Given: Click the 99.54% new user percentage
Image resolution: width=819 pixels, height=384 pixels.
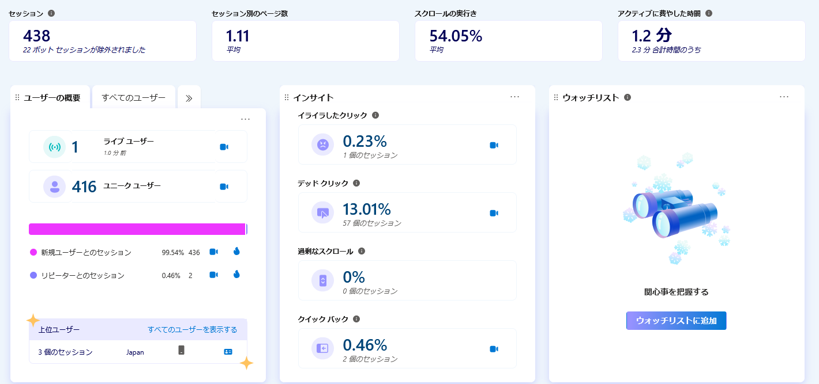Looking at the screenshot, I should tap(173, 252).
